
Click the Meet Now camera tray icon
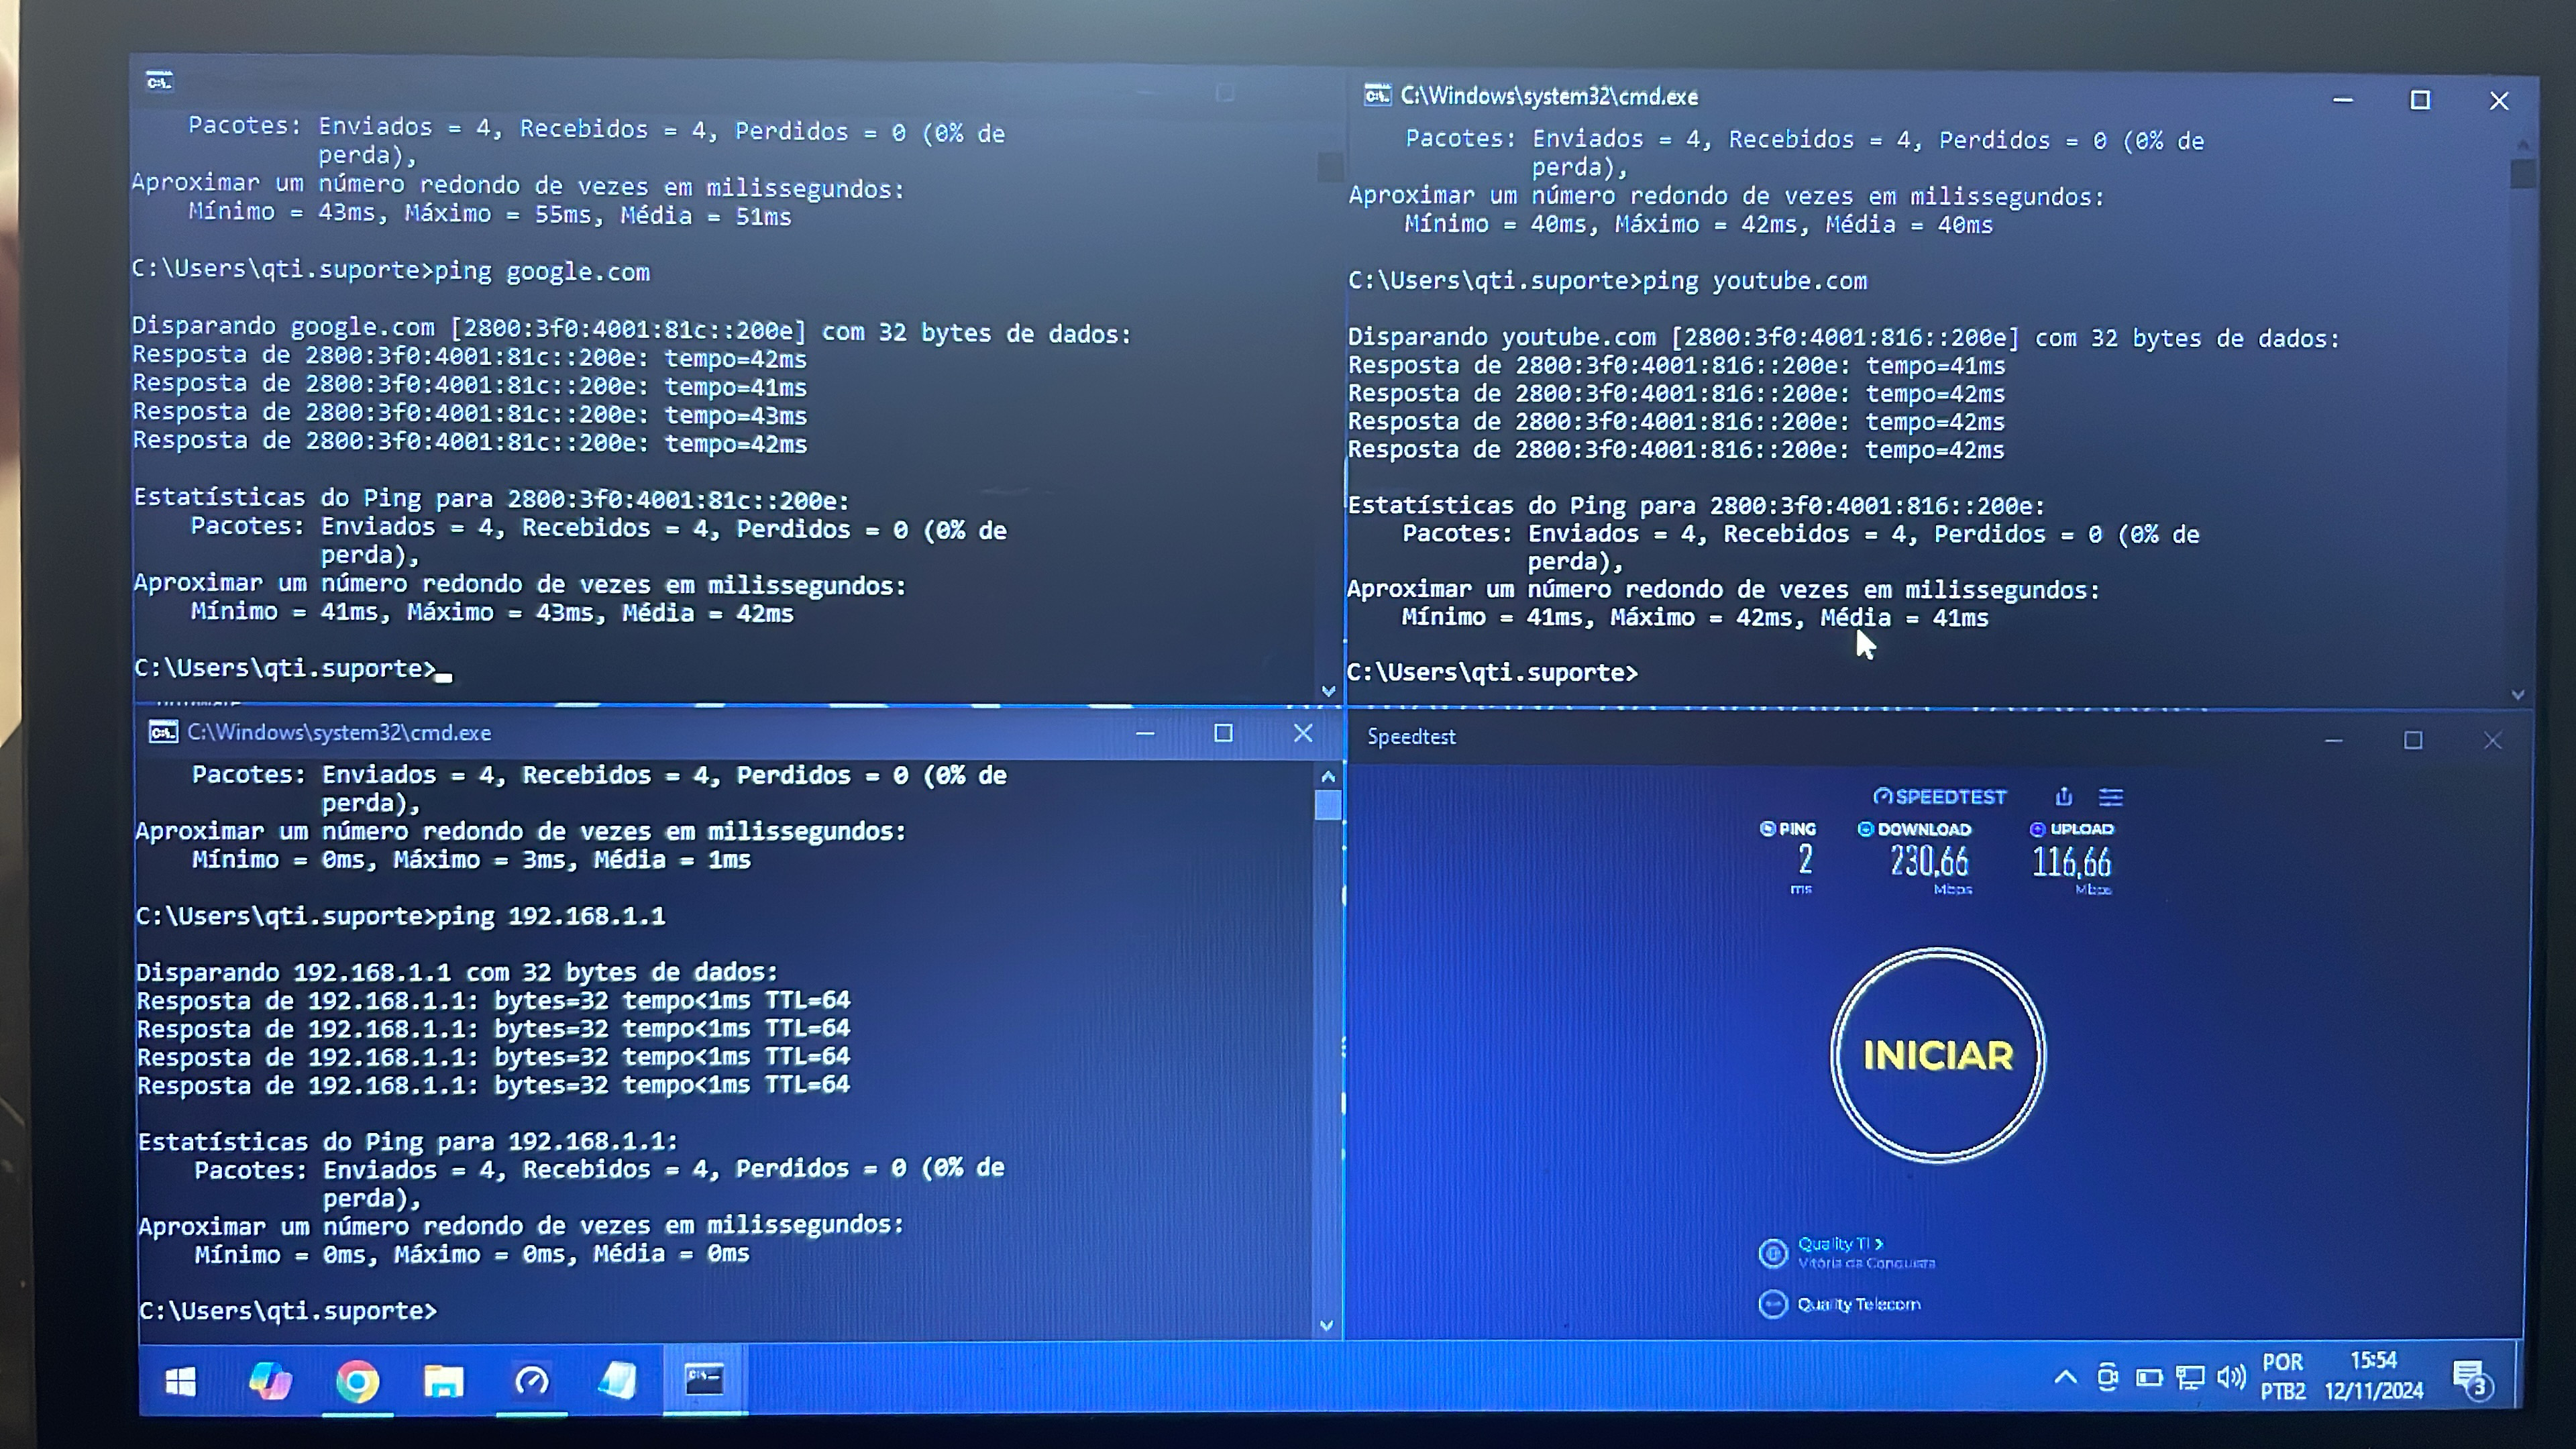click(x=2107, y=1377)
